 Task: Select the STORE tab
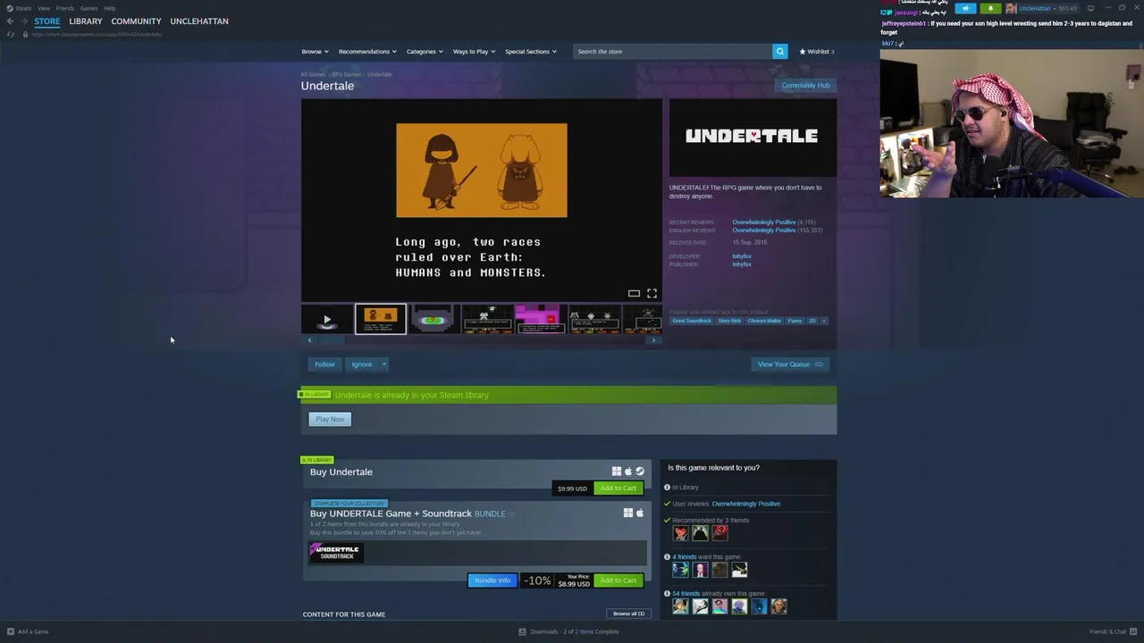[x=47, y=21]
